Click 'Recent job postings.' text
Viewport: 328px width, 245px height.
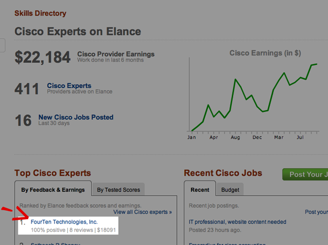point(214,206)
